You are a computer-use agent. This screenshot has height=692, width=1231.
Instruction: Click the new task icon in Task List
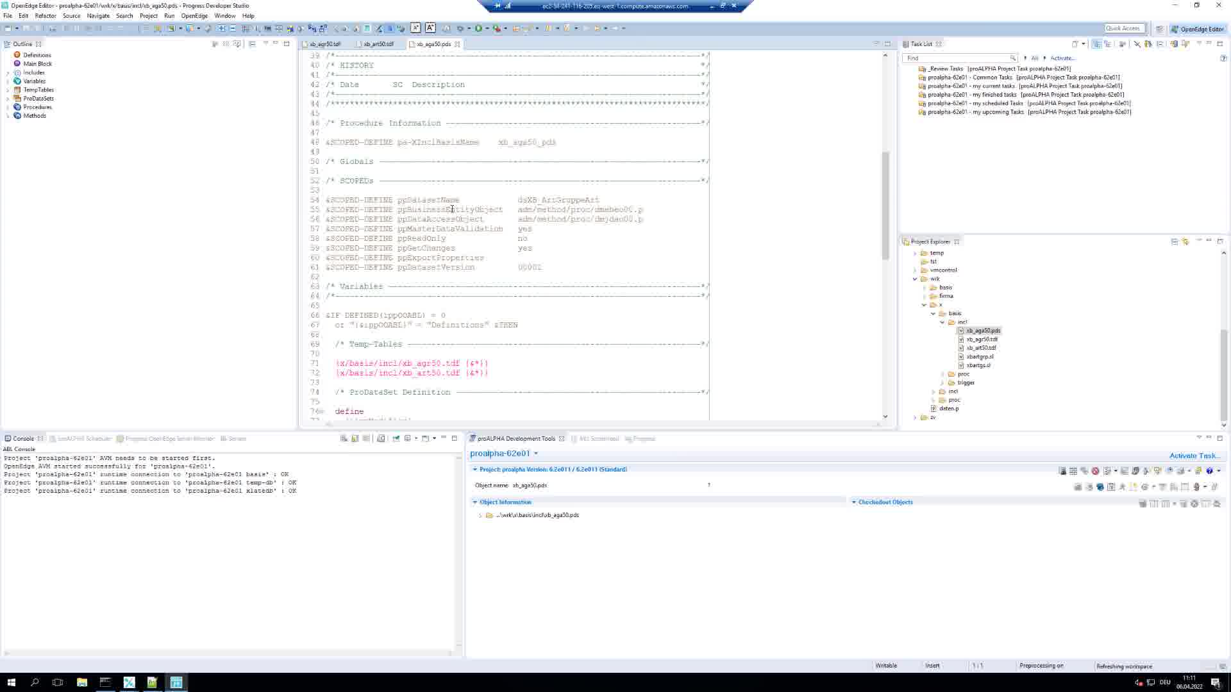coord(1075,44)
